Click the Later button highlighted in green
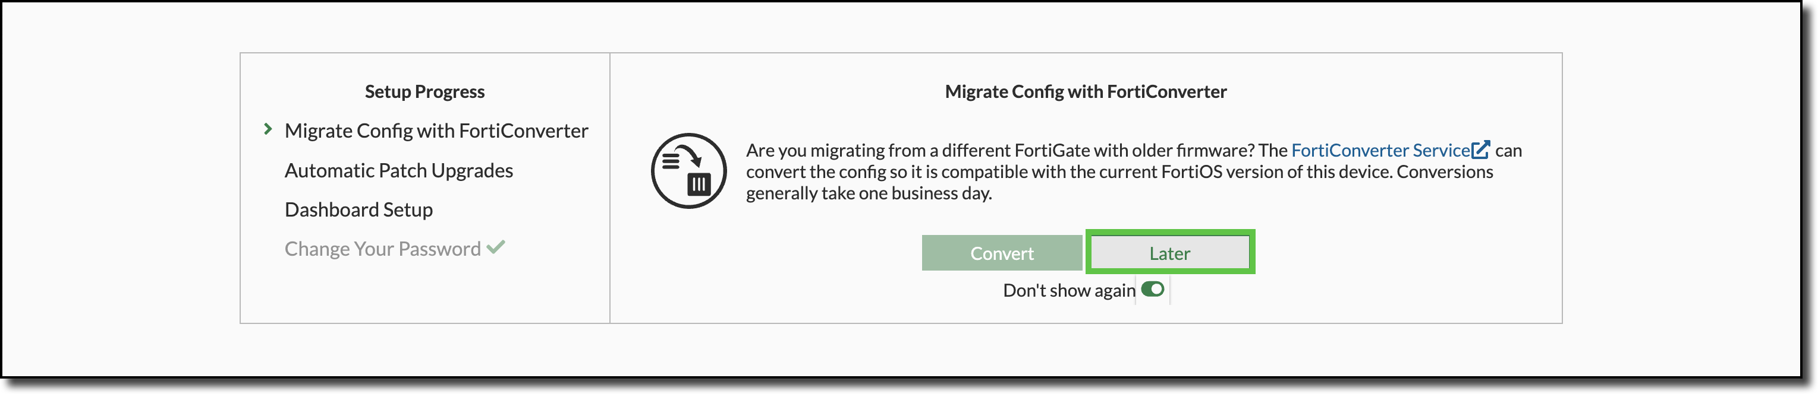Image resolution: width=1818 pixels, height=394 pixels. pyautogui.click(x=1169, y=252)
